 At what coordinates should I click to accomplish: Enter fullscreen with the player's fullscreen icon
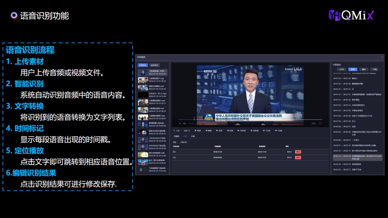pos(320,124)
